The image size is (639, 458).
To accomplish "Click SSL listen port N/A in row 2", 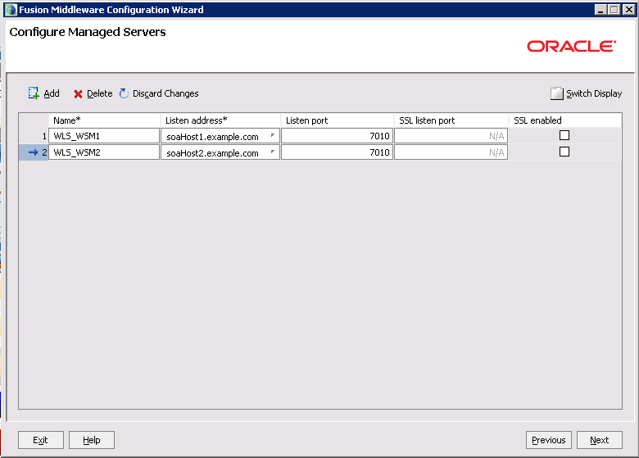I will point(451,152).
